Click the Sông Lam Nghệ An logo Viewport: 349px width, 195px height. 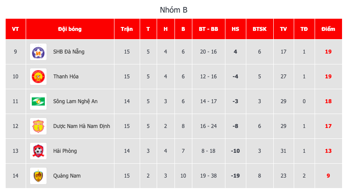tap(38, 101)
